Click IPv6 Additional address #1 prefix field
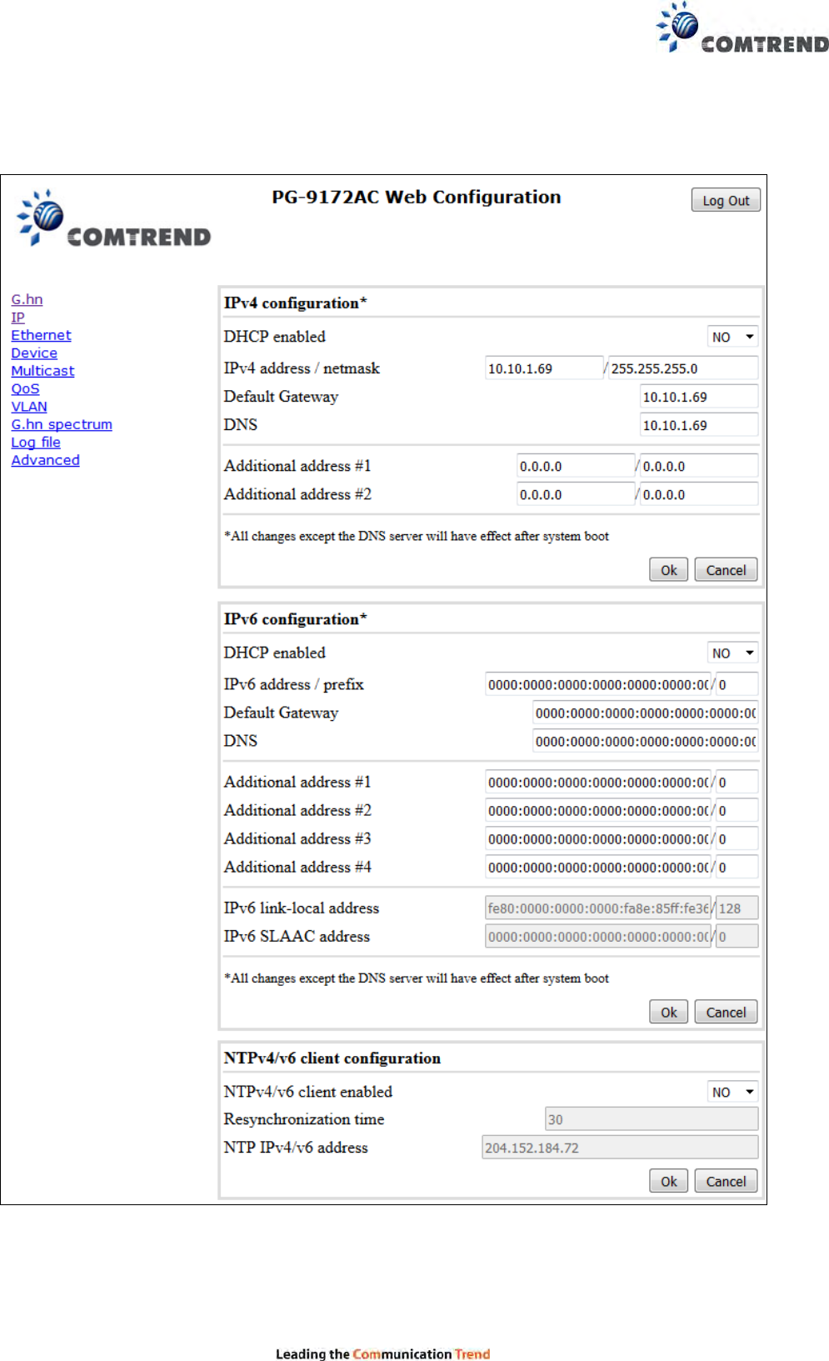The image size is (829, 1361). pos(737,782)
